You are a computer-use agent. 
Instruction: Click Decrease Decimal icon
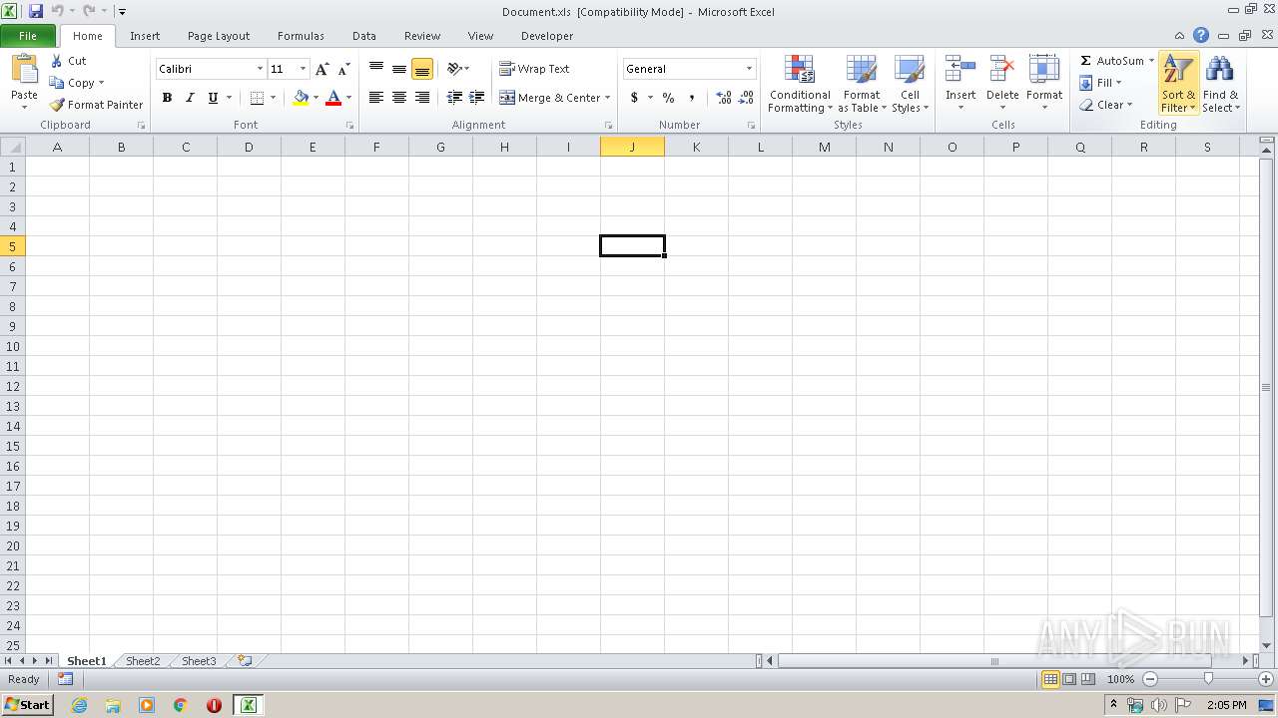pyautogui.click(x=747, y=98)
